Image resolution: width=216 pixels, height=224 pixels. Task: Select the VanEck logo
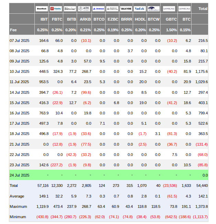[139, 9]
